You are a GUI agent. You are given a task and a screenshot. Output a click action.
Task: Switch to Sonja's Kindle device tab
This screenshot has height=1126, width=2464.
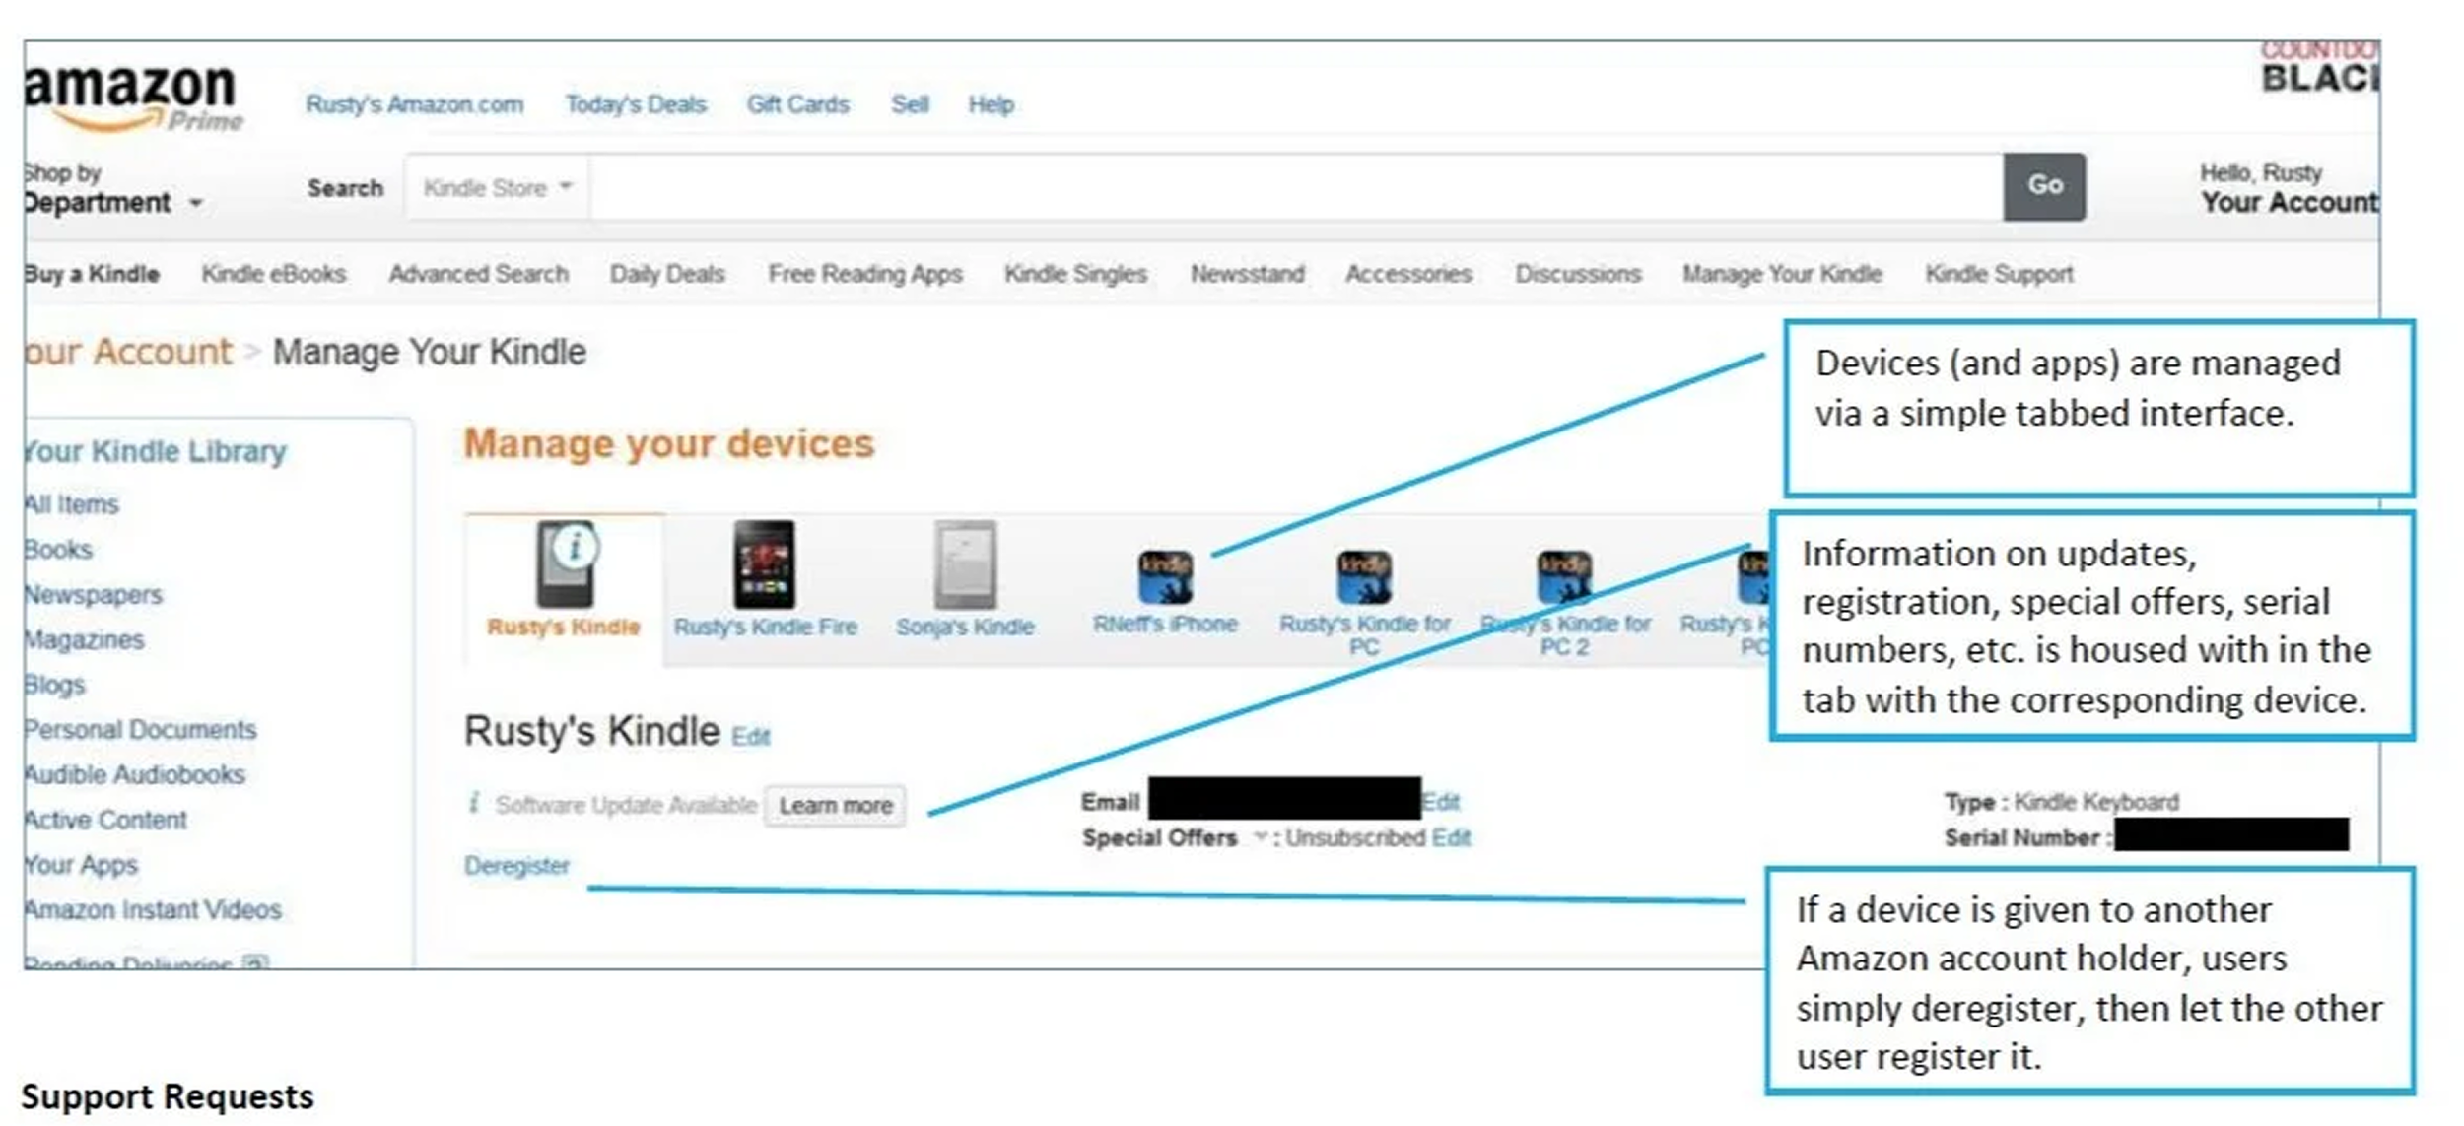point(966,581)
